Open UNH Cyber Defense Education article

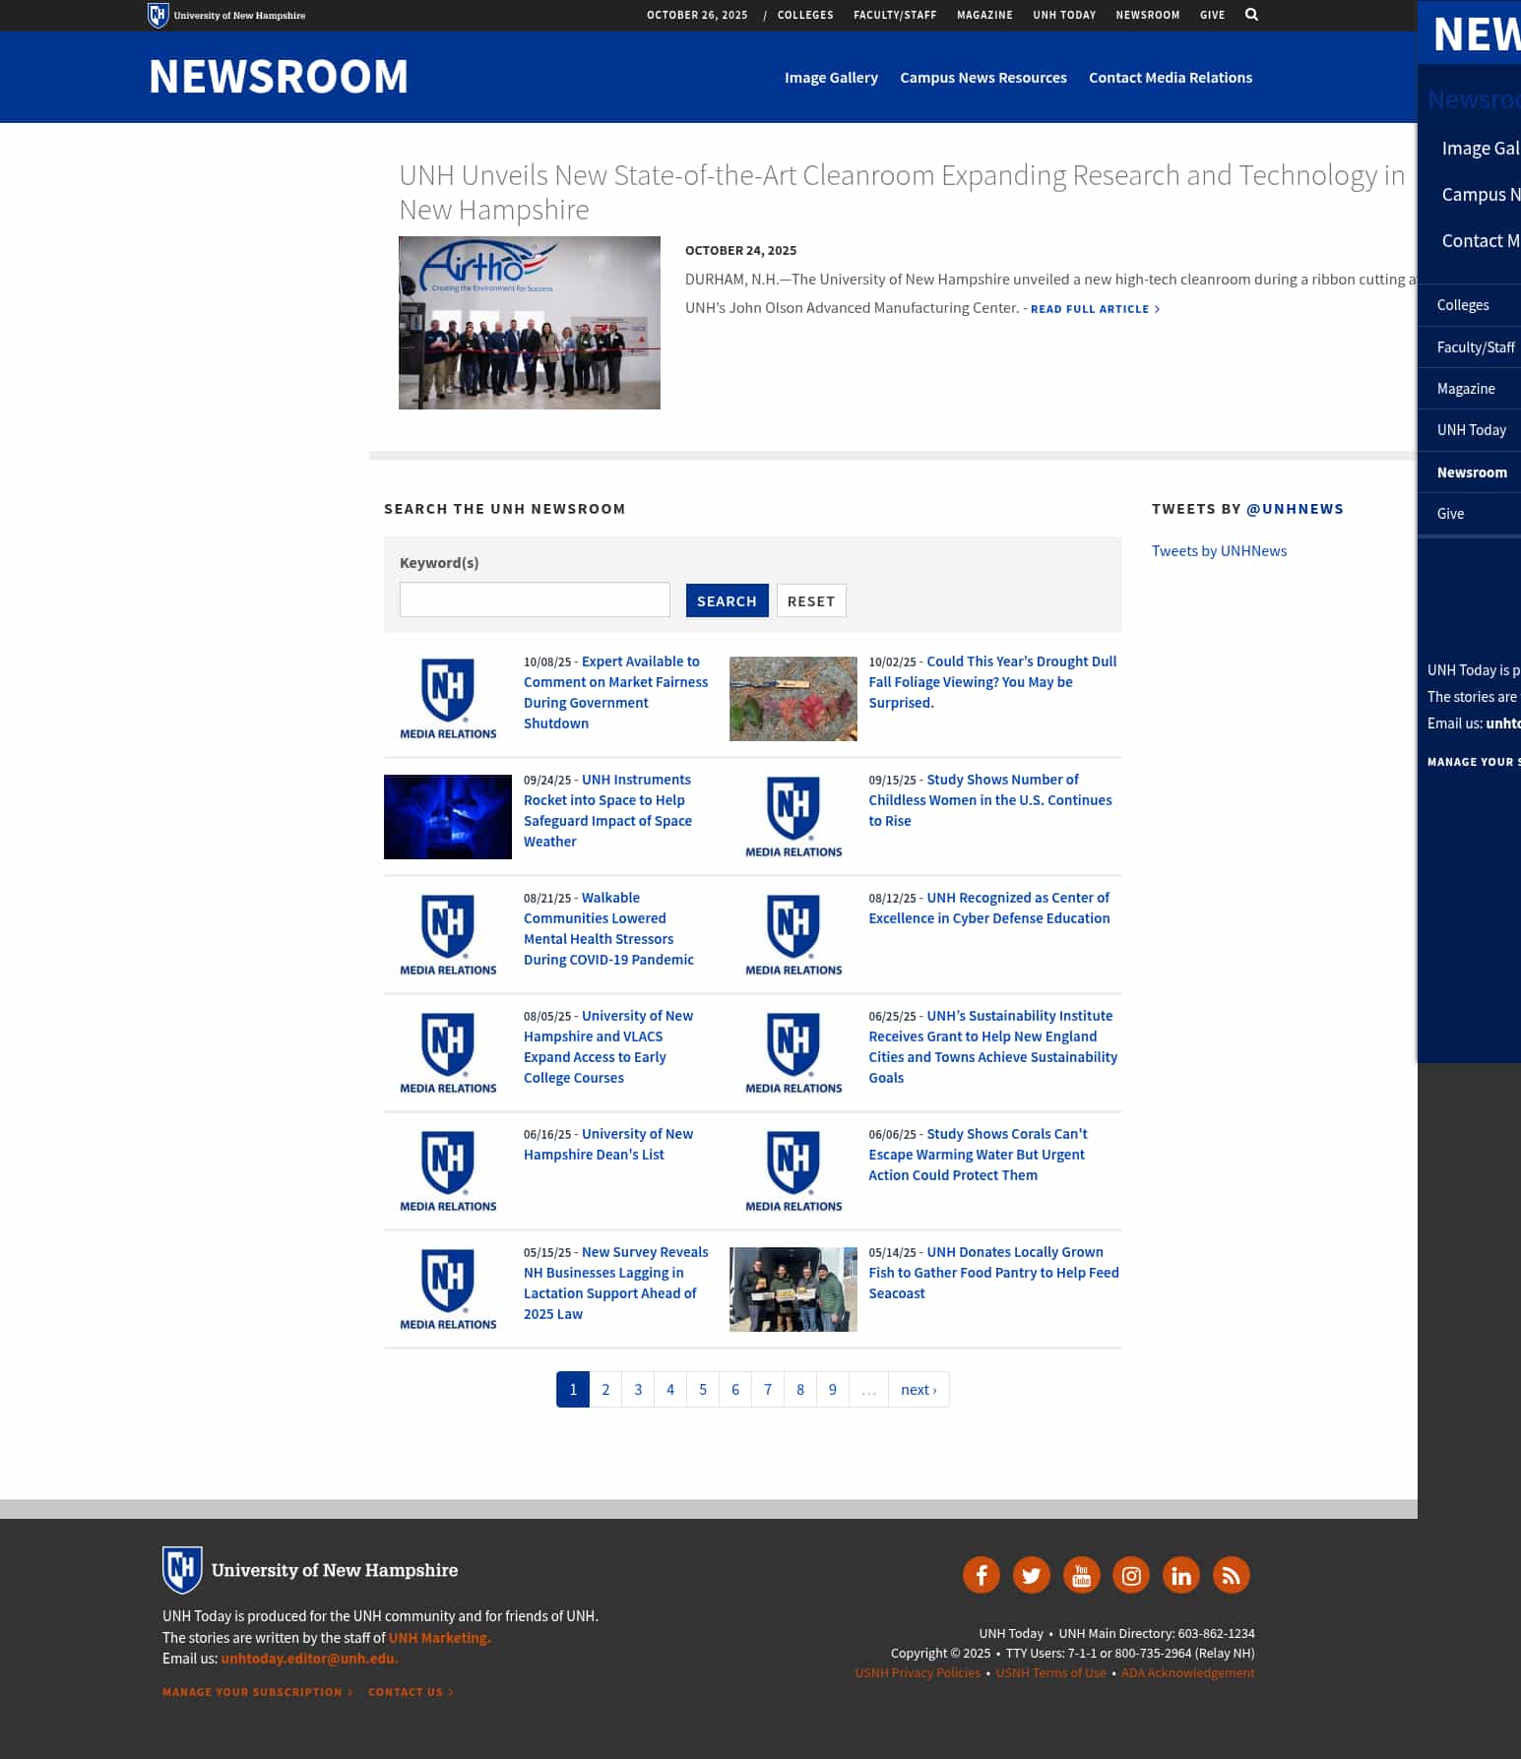coord(988,908)
